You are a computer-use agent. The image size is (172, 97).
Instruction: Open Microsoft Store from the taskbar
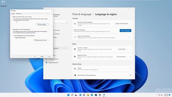[96, 95]
